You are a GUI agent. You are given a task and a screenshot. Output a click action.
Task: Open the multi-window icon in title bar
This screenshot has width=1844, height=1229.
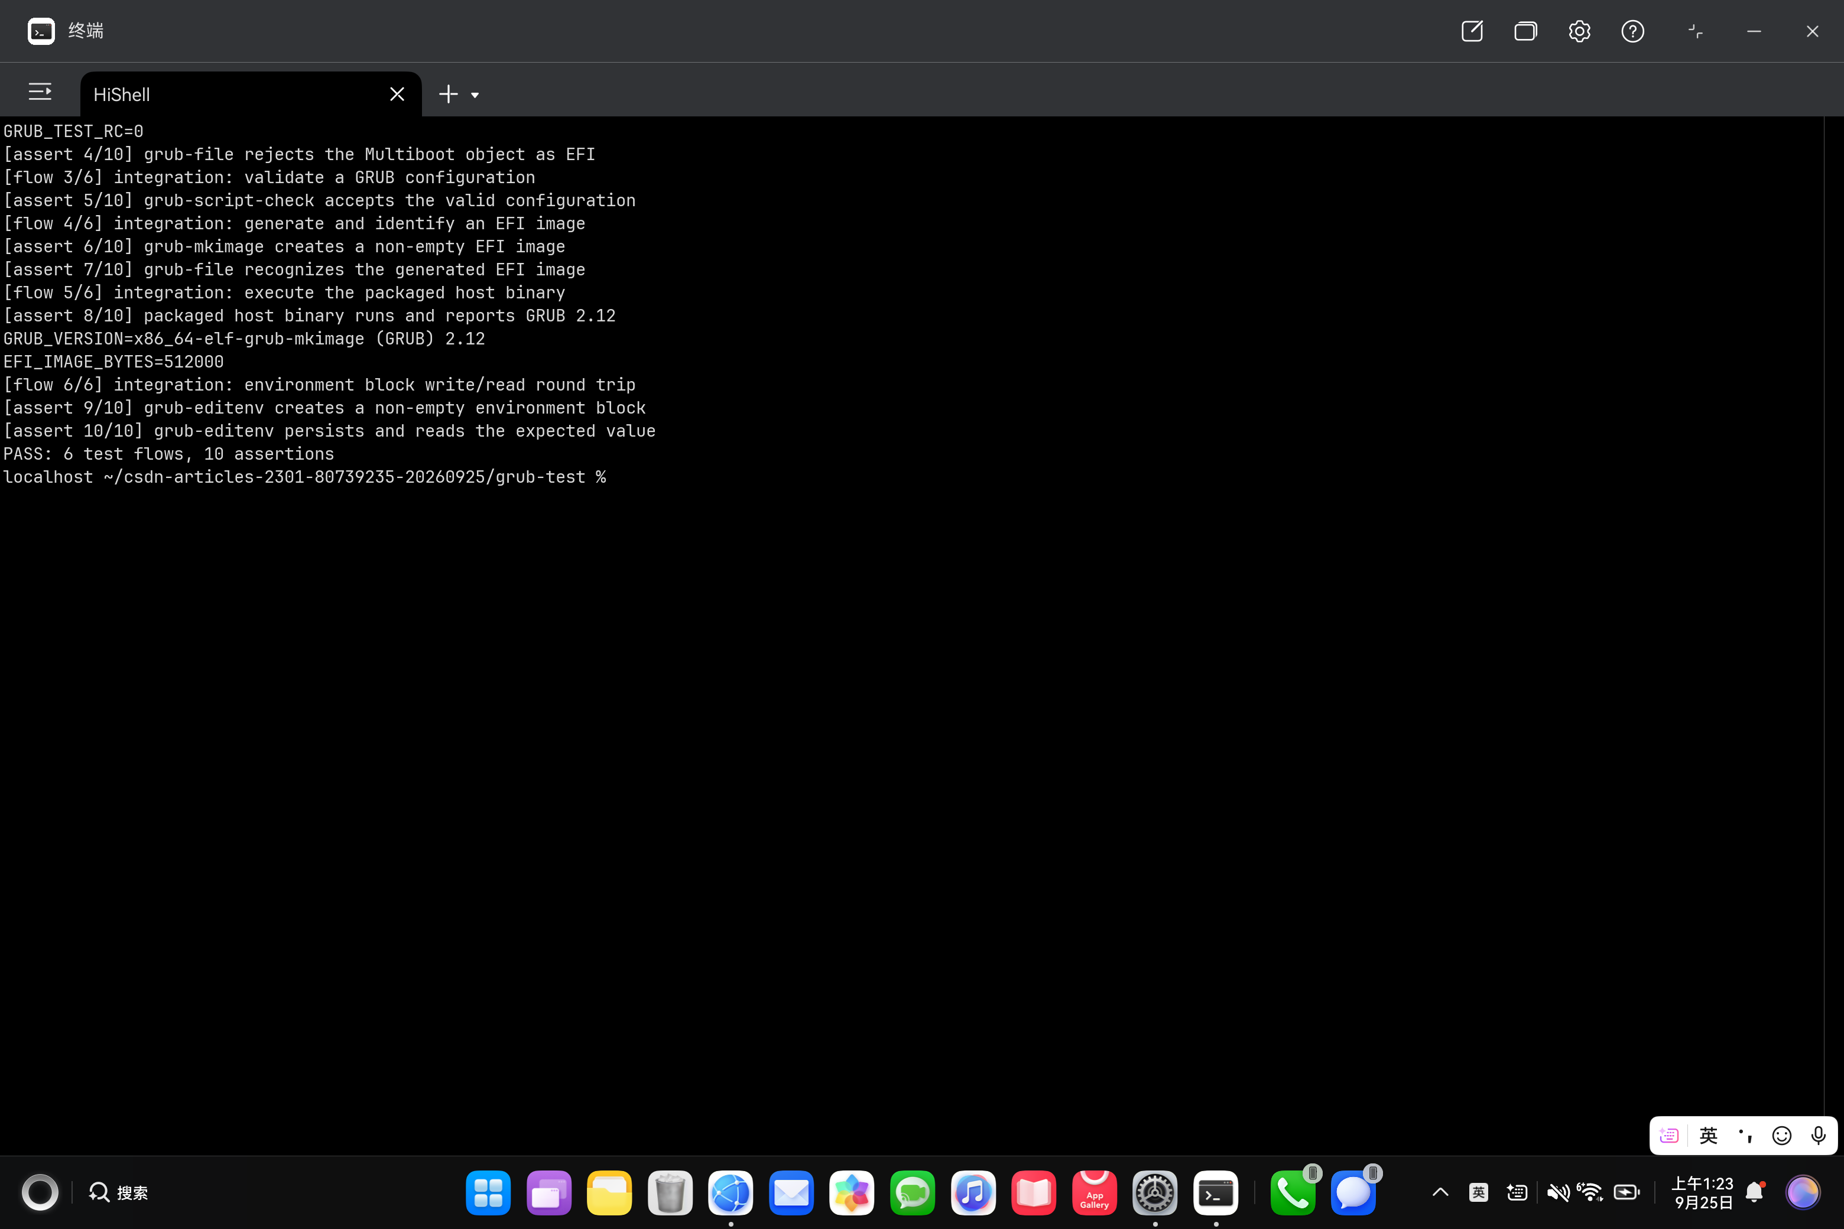point(1525,31)
